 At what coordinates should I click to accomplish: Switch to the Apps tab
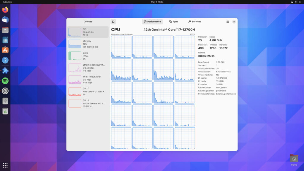coord(174,22)
